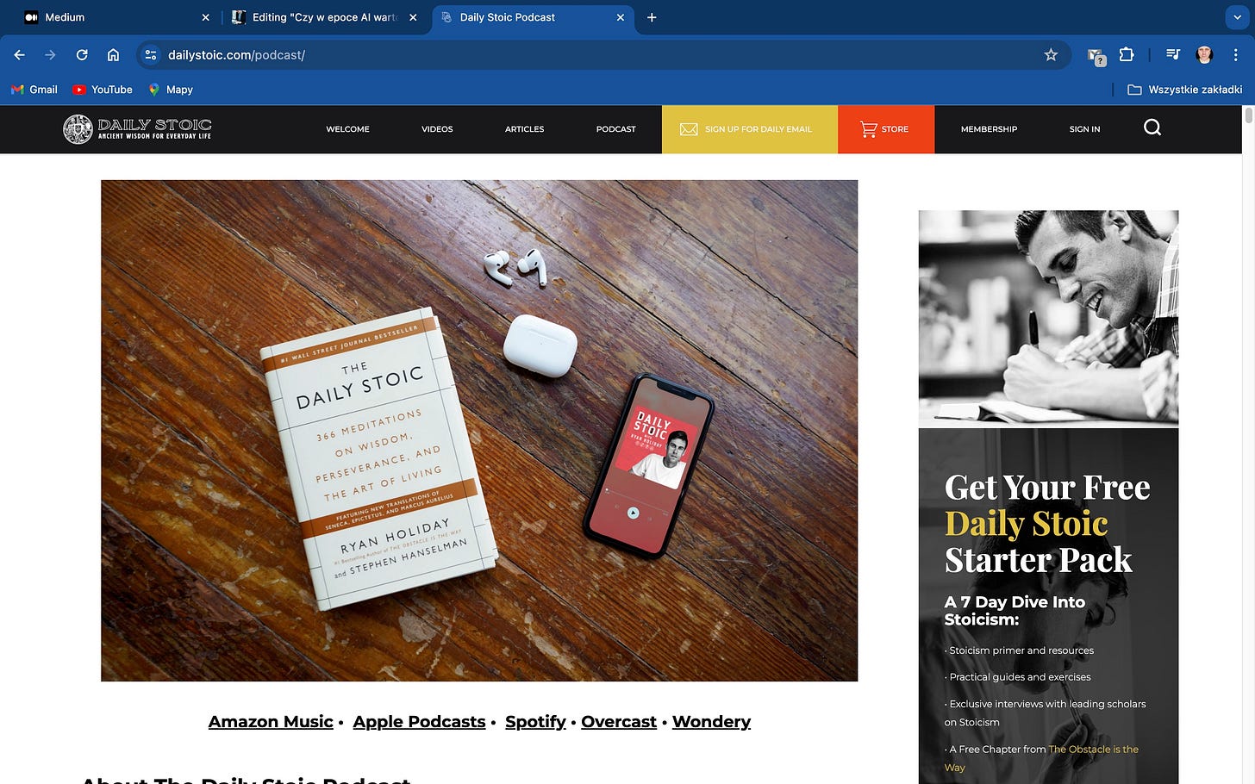Click Practical guides and exercises text
The width and height of the screenshot is (1255, 784).
pyautogui.click(x=1020, y=677)
